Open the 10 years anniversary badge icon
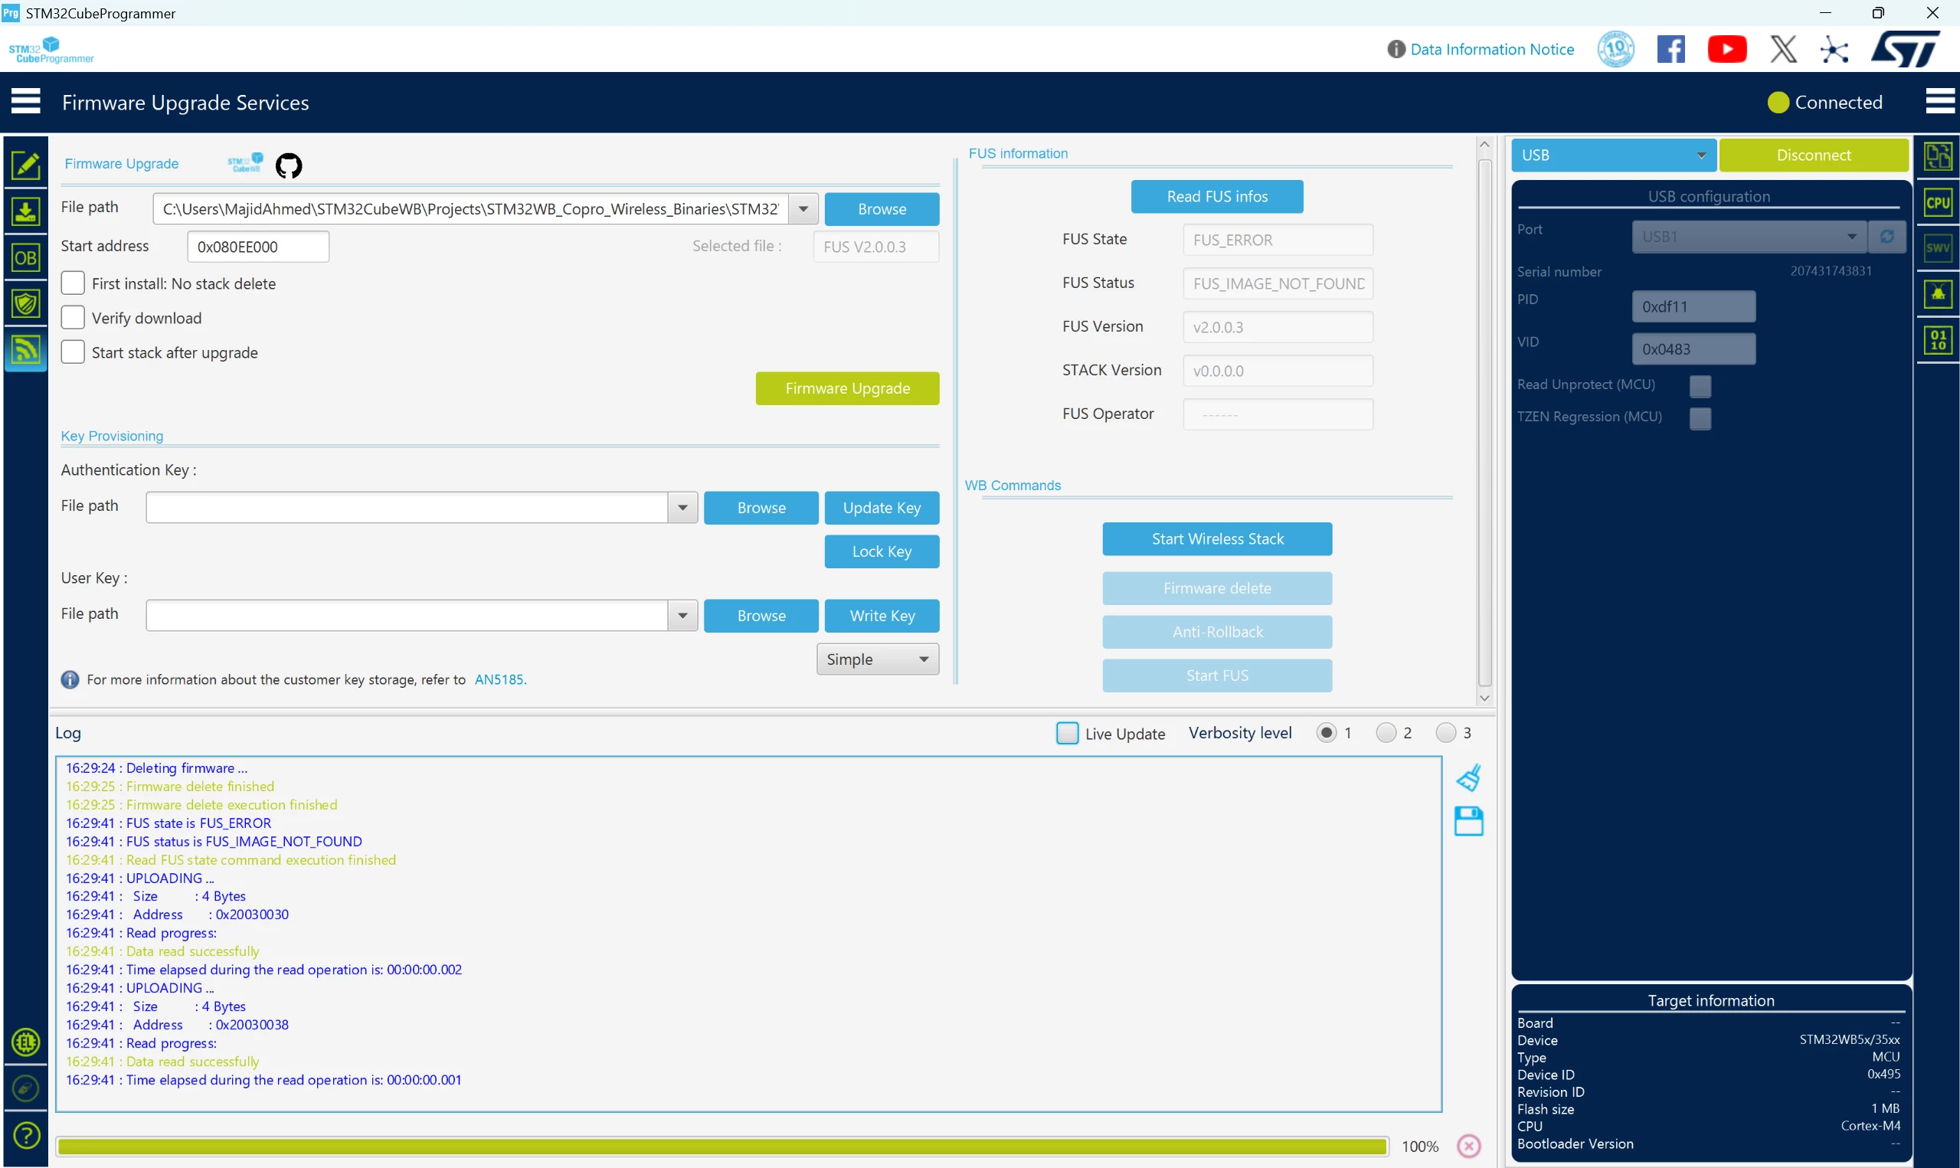The height and width of the screenshot is (1168, 1960). coord(1615,50)
